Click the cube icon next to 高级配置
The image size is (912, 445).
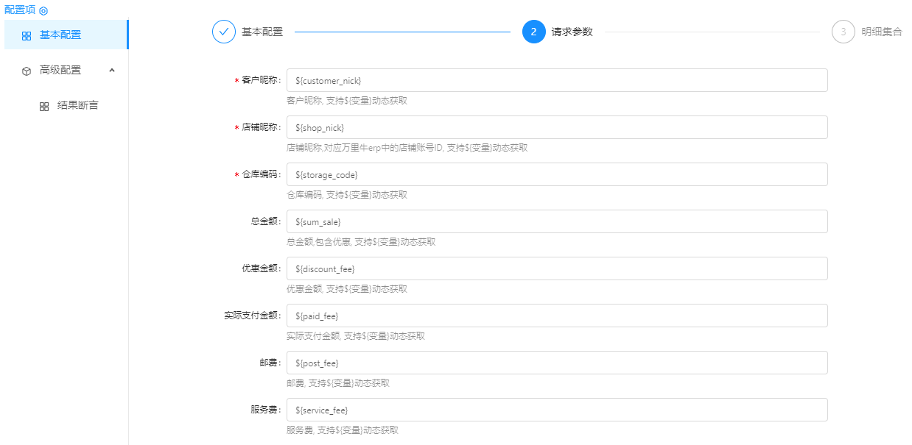pos(27,71)
